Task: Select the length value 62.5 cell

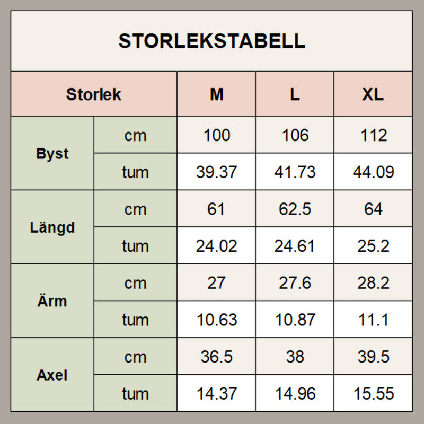Action: [295, 209]
